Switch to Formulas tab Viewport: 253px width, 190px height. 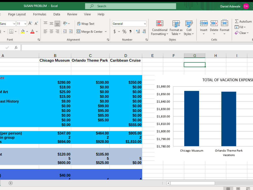pos(39,14)
